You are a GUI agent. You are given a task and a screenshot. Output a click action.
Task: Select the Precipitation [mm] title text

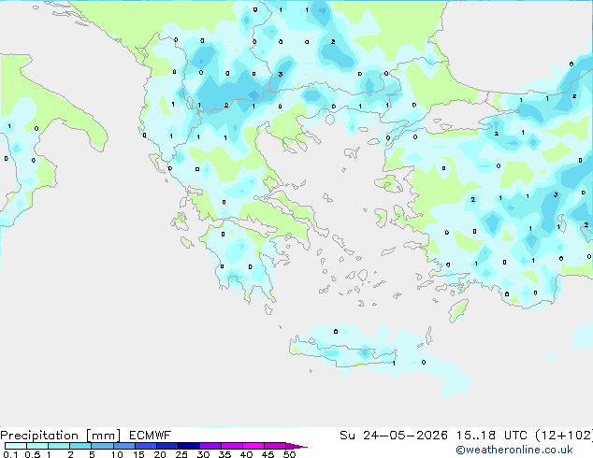tap(60, 436)
